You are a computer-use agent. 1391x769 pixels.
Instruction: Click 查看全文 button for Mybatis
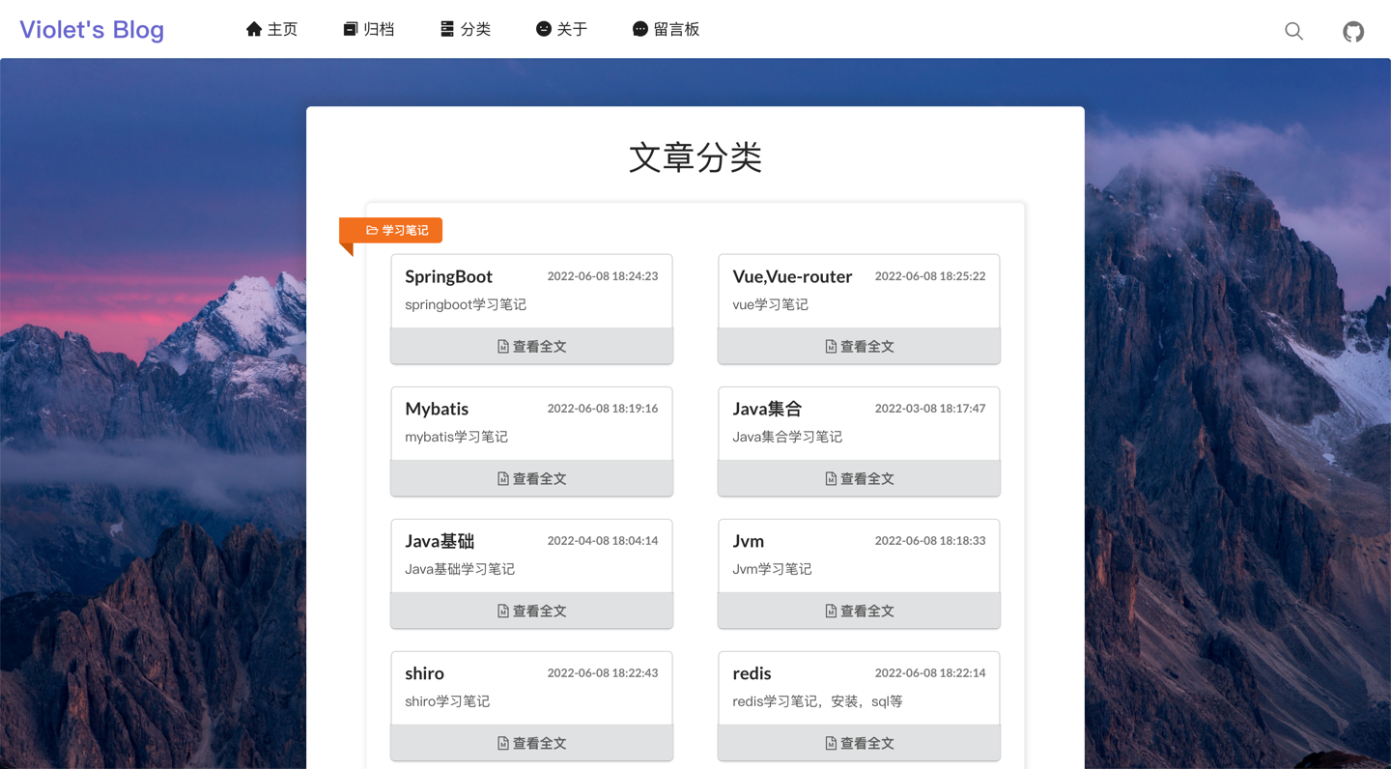pyautogui.click(x=531, y=478)
